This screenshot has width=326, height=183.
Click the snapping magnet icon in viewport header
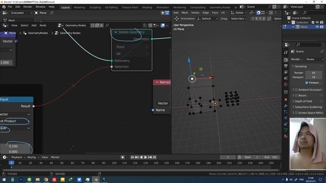click(258, 13)
